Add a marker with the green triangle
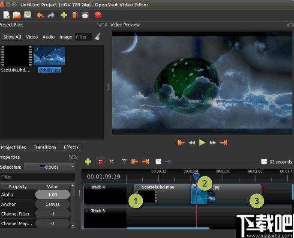The height and width of the screenshot is (238, 294). (x=124, y=161)
